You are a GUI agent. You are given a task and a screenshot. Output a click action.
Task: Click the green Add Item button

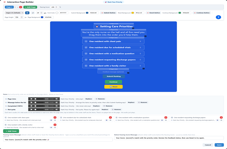coord(11,131)
